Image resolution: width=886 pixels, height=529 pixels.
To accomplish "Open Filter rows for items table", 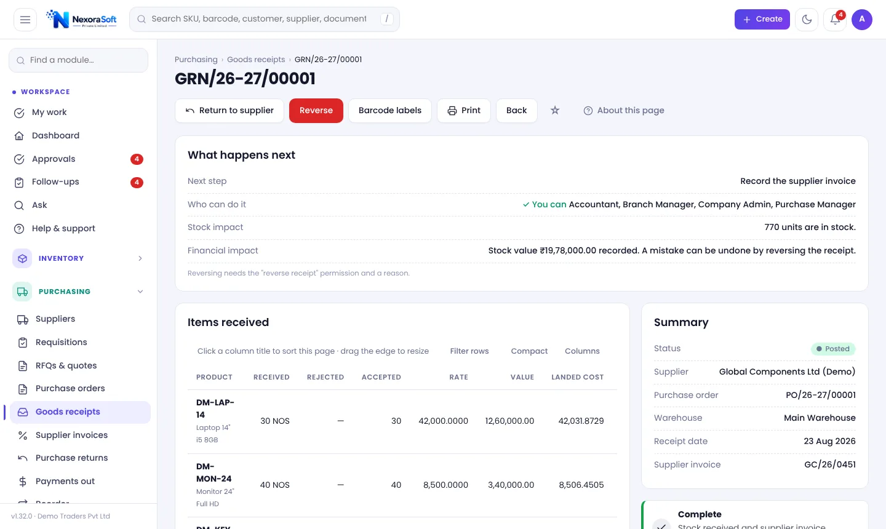I will tap(469, 351).
